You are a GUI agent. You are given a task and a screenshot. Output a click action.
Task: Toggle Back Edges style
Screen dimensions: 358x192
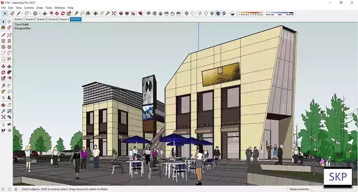(192, 13)
